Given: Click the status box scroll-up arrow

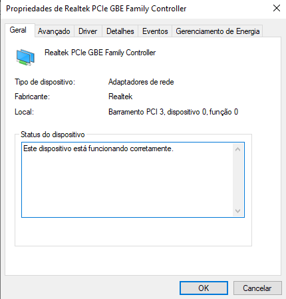Looking at the screenshot, I should [x=237, y=149].
